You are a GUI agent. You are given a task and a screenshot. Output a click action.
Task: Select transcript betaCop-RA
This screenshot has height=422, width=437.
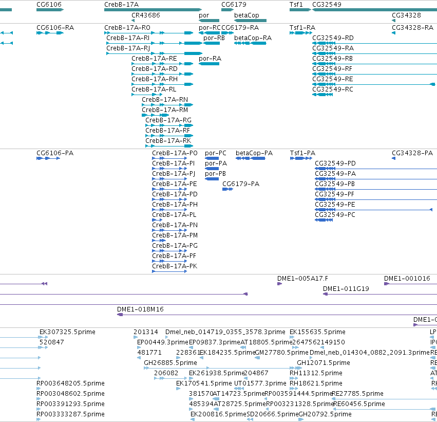(x=250, y=43)
